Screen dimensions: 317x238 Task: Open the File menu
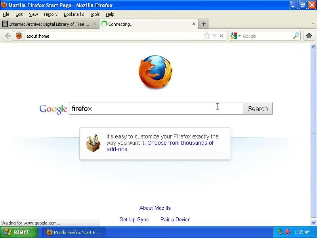(6, 14)
